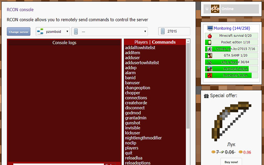Click the CStrike server icon
Screen dimensions: 264x165
(x=209, y=49)
